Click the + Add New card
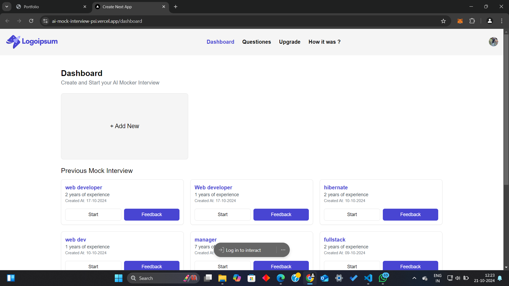This screenshot has height=286, width=509. coord(124,126)
